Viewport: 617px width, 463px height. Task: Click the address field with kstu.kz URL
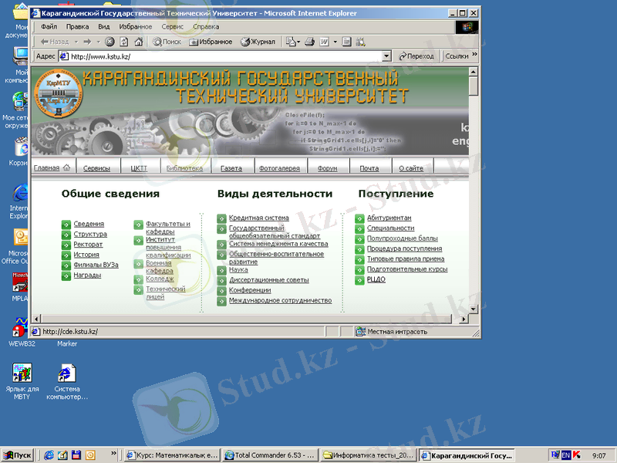pos(224,56)
